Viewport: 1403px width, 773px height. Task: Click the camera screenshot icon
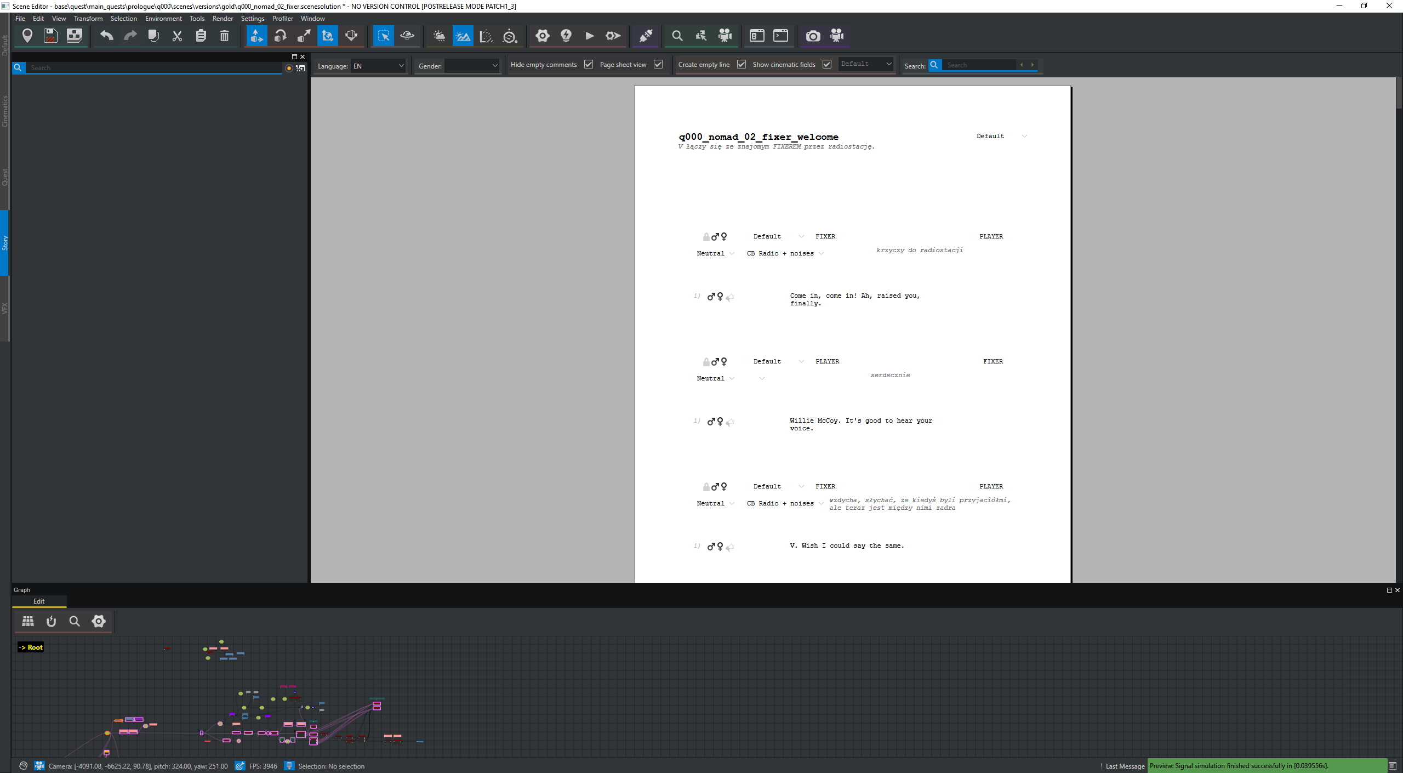tap(813, 36)
